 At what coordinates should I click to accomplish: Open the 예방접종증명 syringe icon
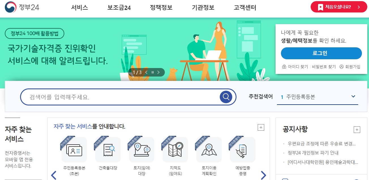[243, 150]
